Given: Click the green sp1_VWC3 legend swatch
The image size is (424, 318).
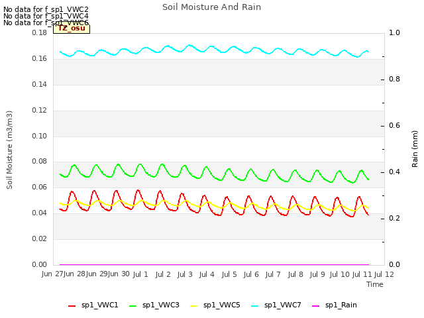Looking at the screenshot, I should point(132,306).
